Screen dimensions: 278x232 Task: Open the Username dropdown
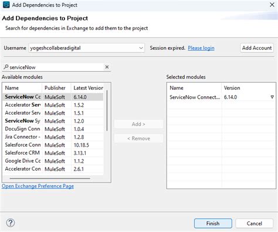click(x=141, y=48)
